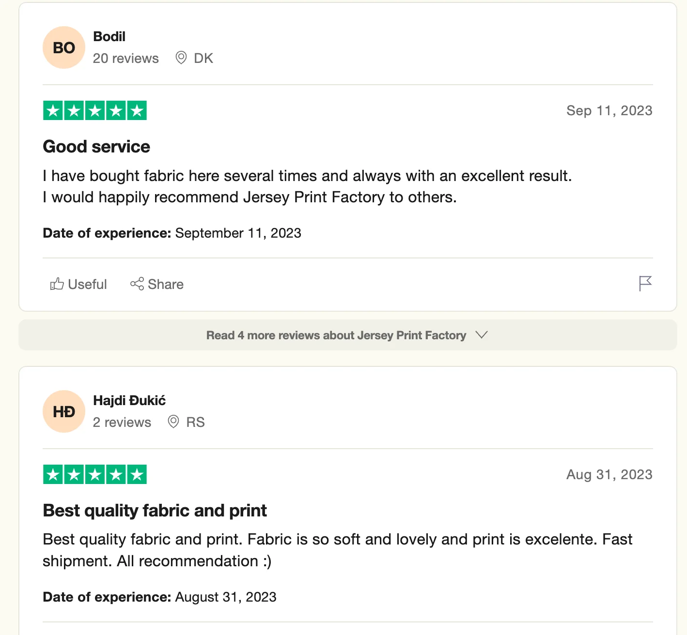
Task: Click Hajdi Đukić's HĐ avatar circle
Action: click(x=64, y=411)
